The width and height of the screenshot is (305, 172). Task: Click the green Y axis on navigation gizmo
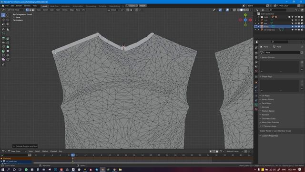245,15
